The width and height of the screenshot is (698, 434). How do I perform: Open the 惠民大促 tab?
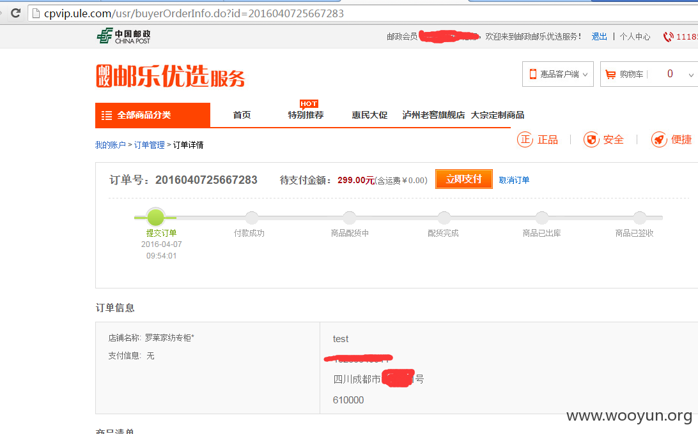click(369, 115)
